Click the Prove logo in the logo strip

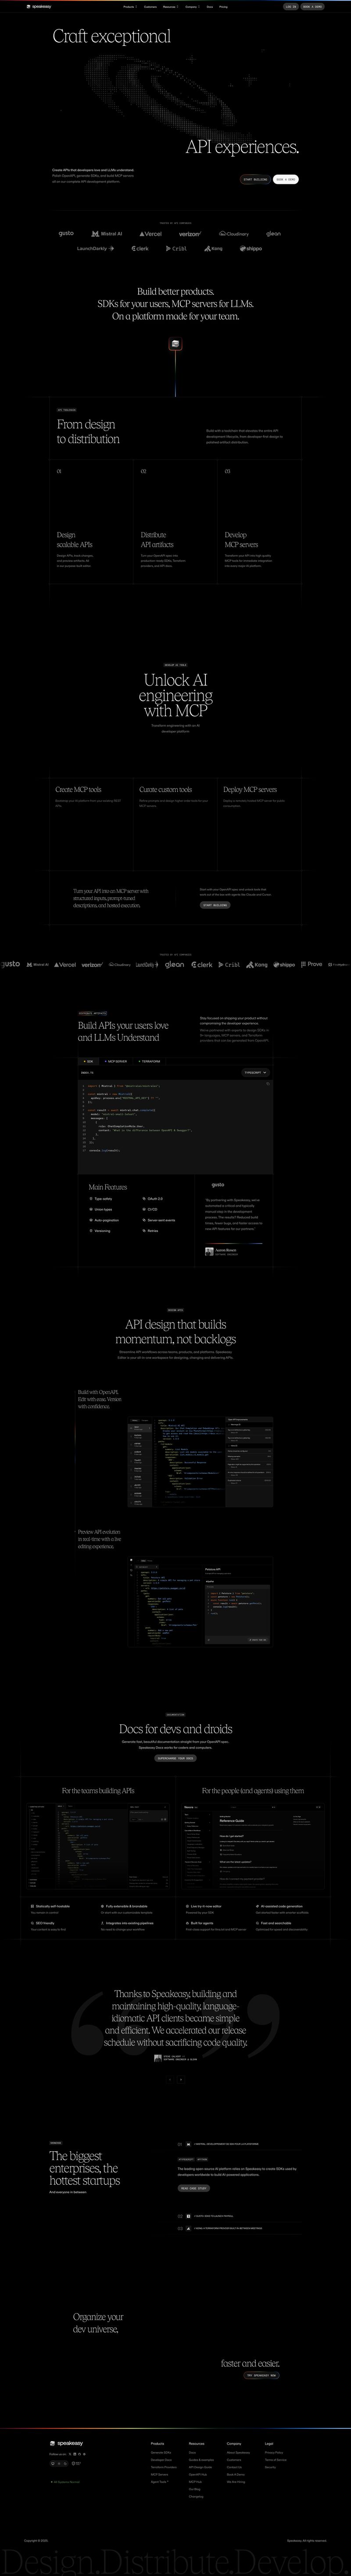coord(312,965)
